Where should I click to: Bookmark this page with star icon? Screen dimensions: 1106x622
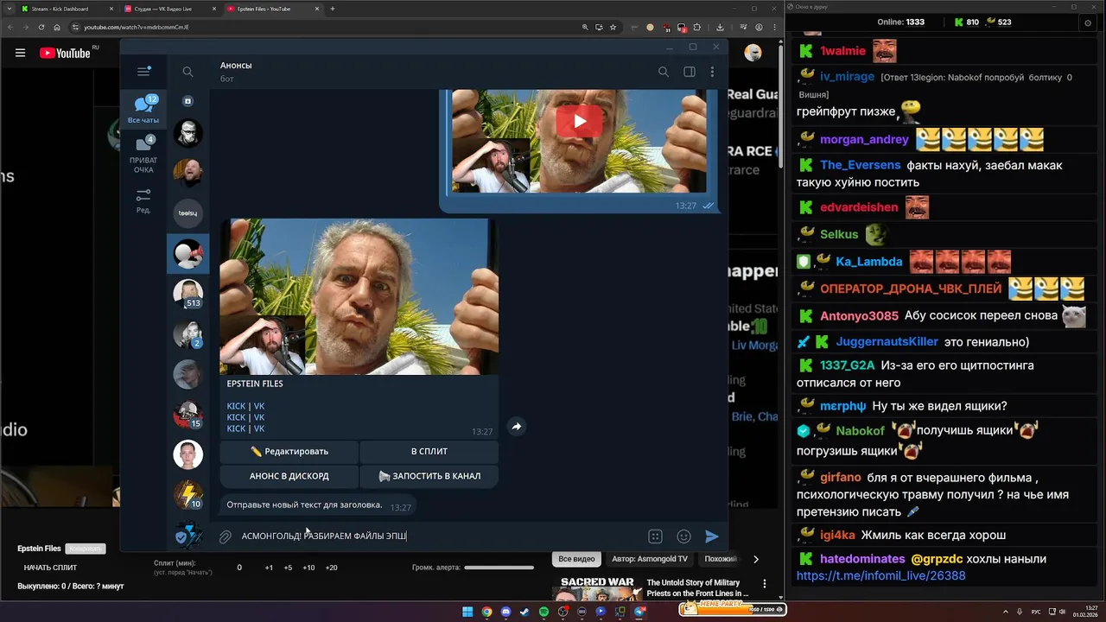pyautogui.click(x=613, y=27)
